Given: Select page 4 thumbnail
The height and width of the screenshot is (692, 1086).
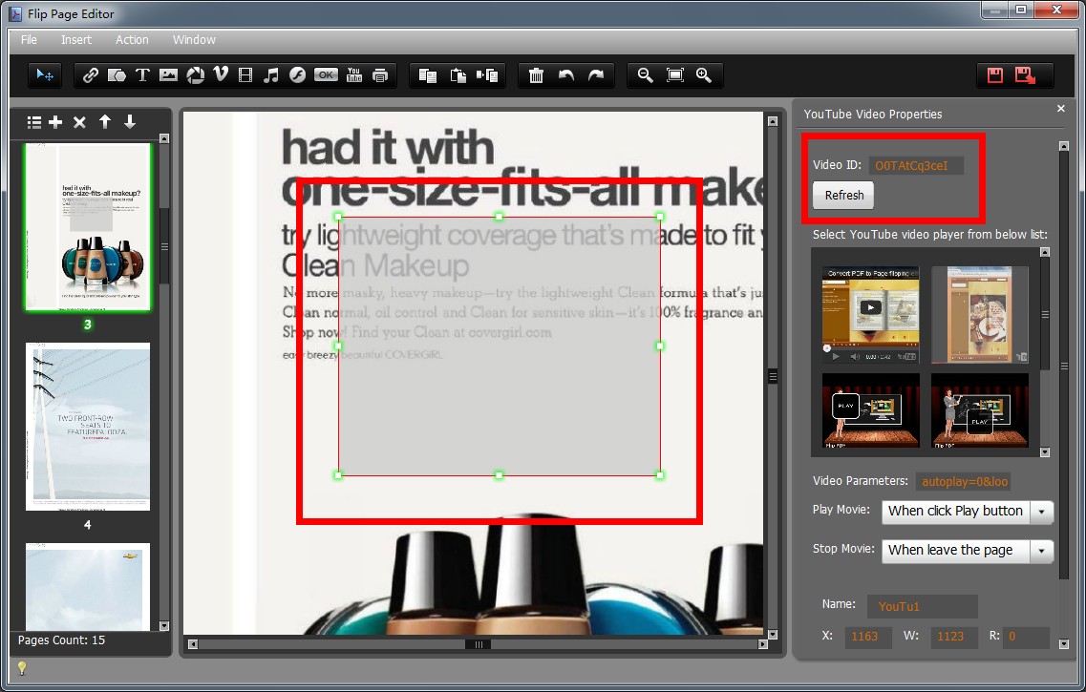Looking at the screenshot, I should pos(88,427).
